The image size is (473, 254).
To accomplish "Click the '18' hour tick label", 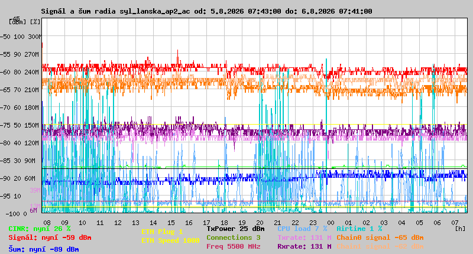I will (x=224, y=223).
